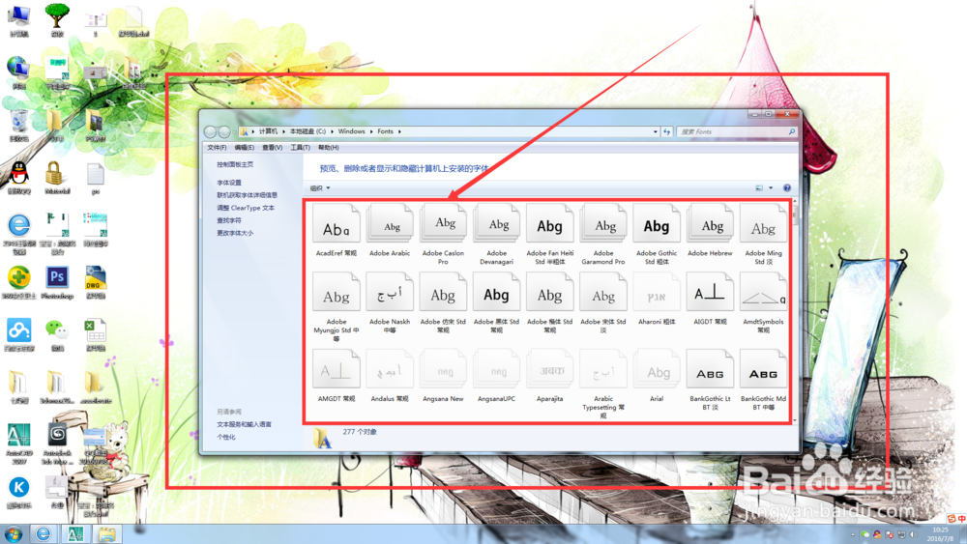The width and height of the screenshot is (967, 544).
Task: Open the 工具(T) menu
Action: [301, 148]
